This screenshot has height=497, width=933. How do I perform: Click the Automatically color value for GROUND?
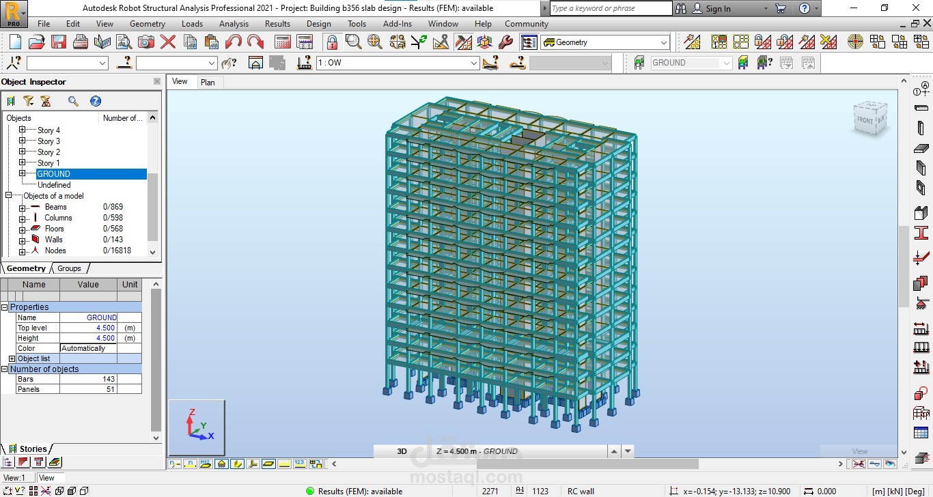(x=86, y=348)
